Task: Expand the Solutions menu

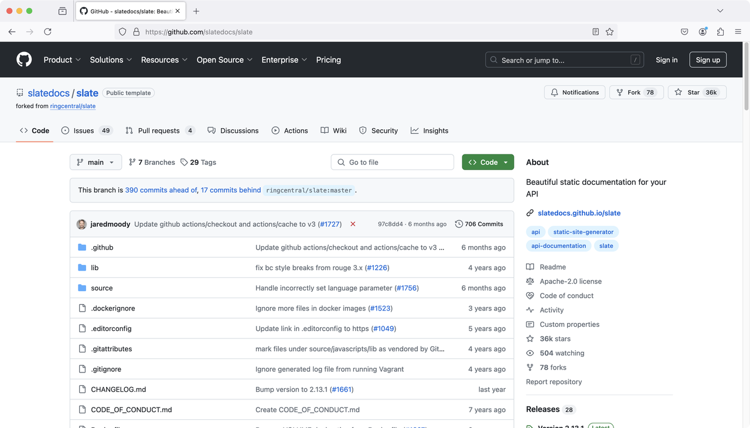Action: (111, 60)
